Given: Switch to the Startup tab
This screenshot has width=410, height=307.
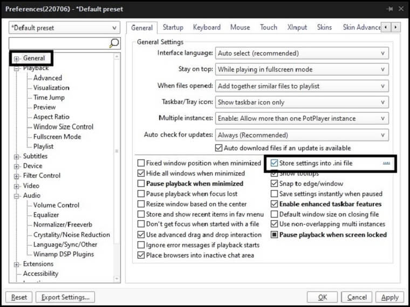Looking at the screenshot, I should (x=173, y=27).
